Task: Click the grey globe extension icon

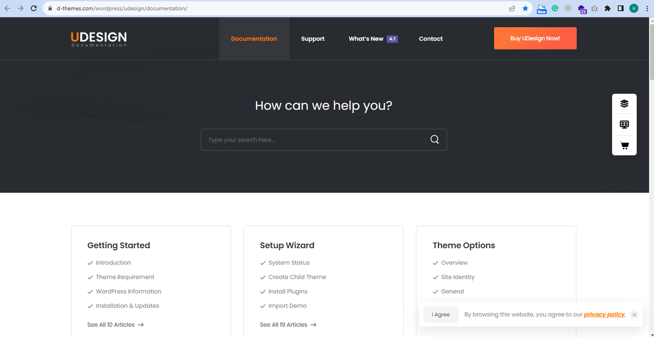Action: point(568,8)
